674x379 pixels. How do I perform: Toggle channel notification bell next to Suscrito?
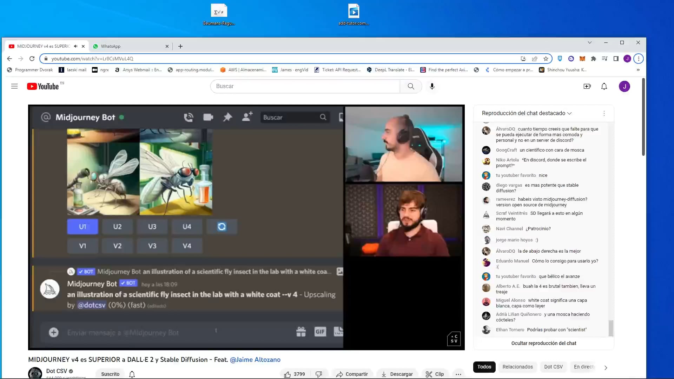pos(132,374)
